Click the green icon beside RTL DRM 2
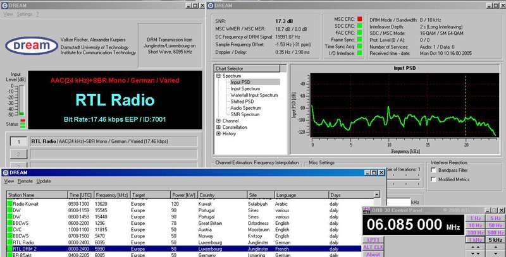This screenshot has width=506, height=257. [x=9, y=249]
